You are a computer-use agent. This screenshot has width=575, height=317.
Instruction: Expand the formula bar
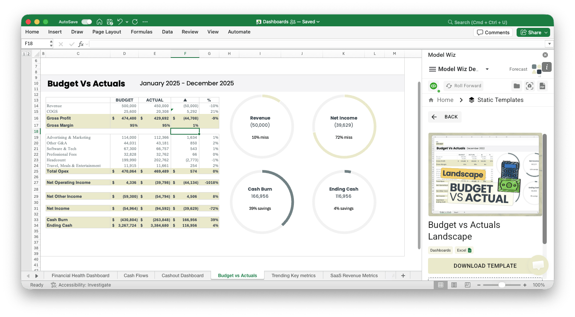tap(549, 44)
